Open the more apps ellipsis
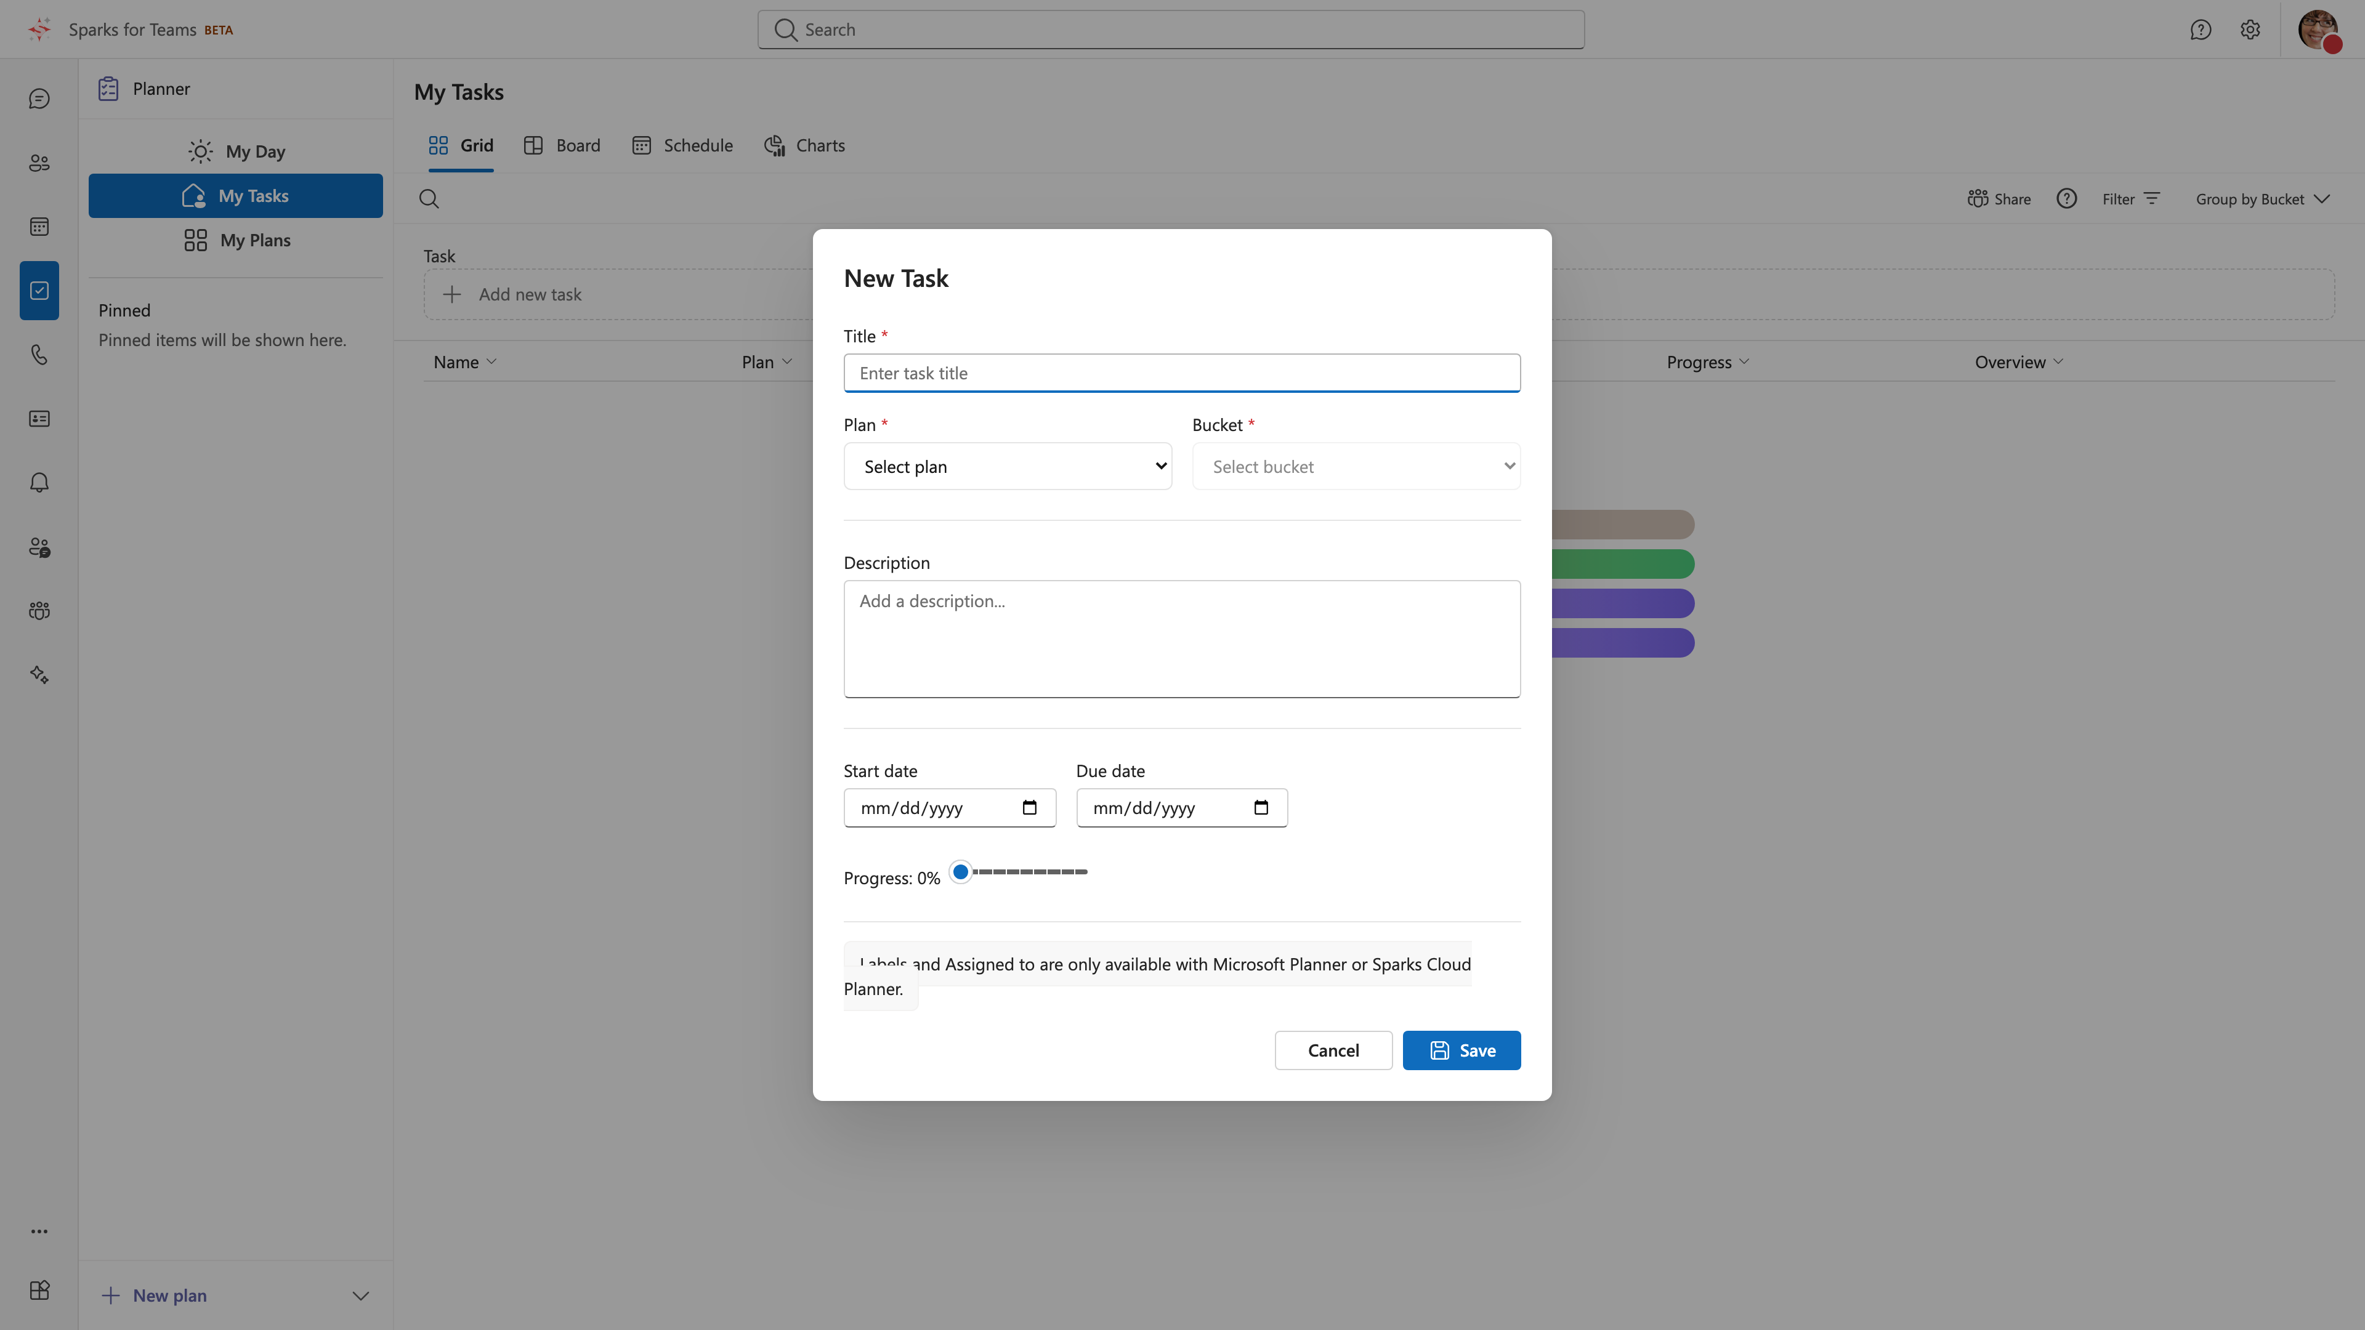Image resolution: width=2365 pixels, height=1330 pixels. [x=39, y=1231]
